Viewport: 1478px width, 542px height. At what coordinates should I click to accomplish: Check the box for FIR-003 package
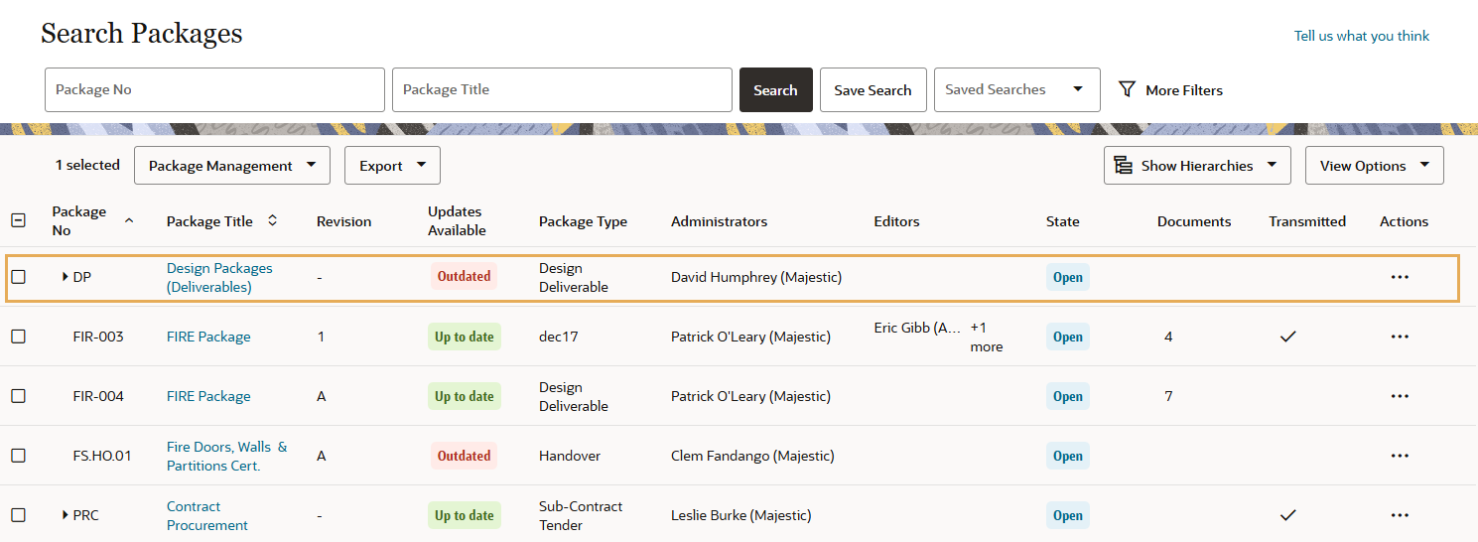click(18, 337)
